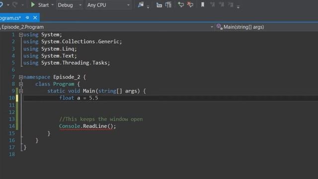Open the redo history dropdown arrow
The width and height of the screenshot is (318, 179).
coord(22,5)
